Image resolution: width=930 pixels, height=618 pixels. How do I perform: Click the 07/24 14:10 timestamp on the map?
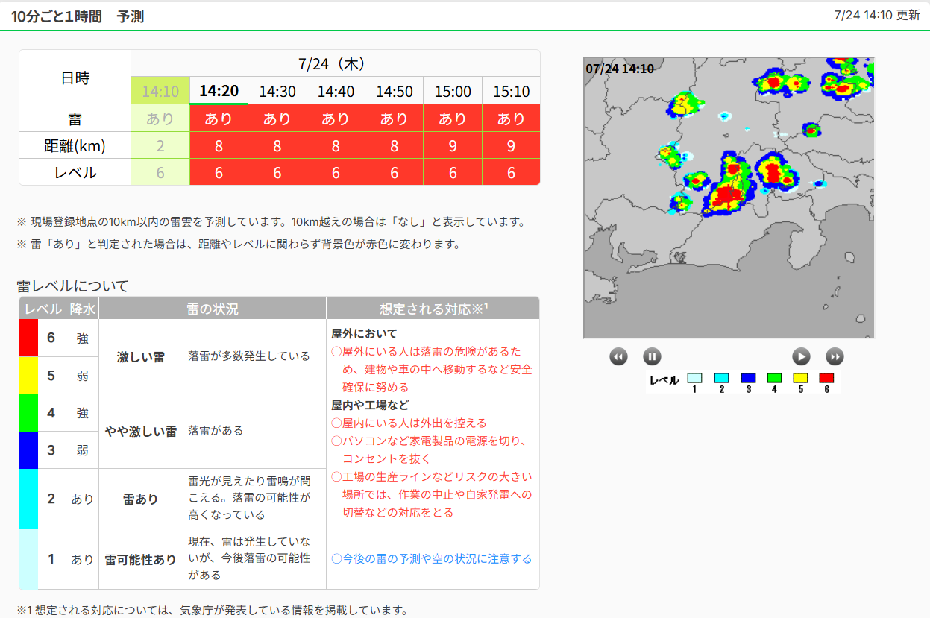tap(620, 69)
